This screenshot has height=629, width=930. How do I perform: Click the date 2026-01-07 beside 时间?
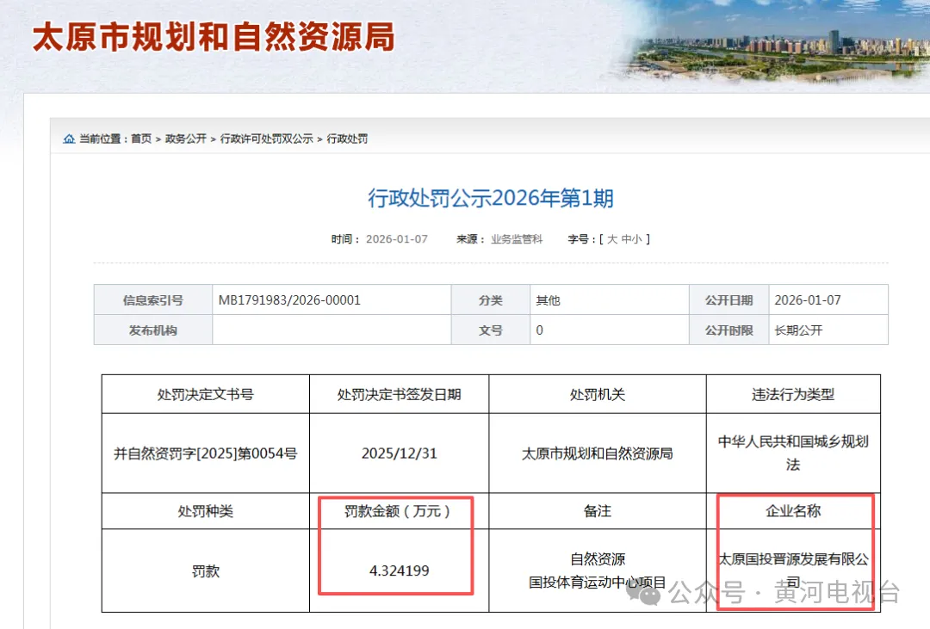click(397, 239)
